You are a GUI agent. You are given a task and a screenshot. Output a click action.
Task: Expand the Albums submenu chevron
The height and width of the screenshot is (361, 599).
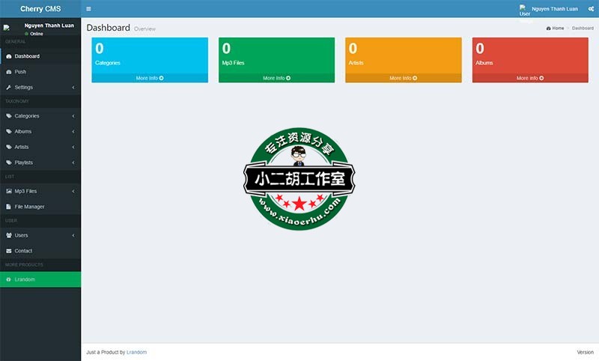click(73, 132)
